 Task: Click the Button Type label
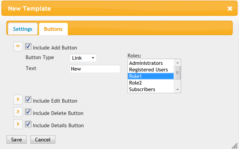(x=40, y=57)
